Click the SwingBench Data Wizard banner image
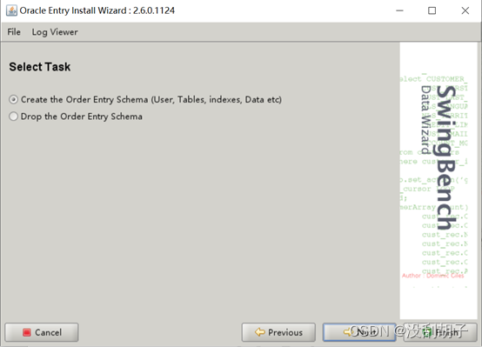Viewport: 482px width, 347px height. click(438, 181)
